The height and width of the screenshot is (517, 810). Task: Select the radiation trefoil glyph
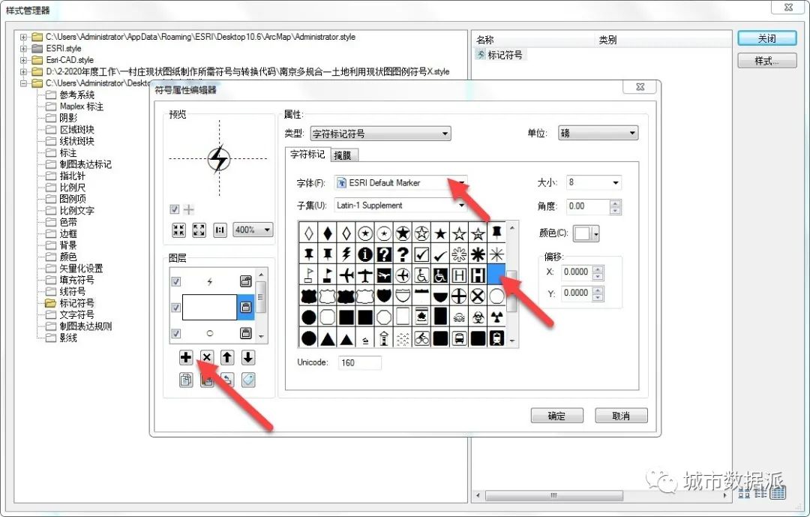(x=496, y=317)
